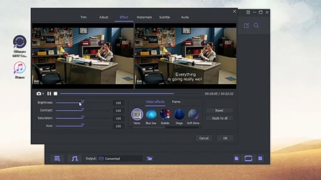Click the Saturation slider handle

coord(83,117)
